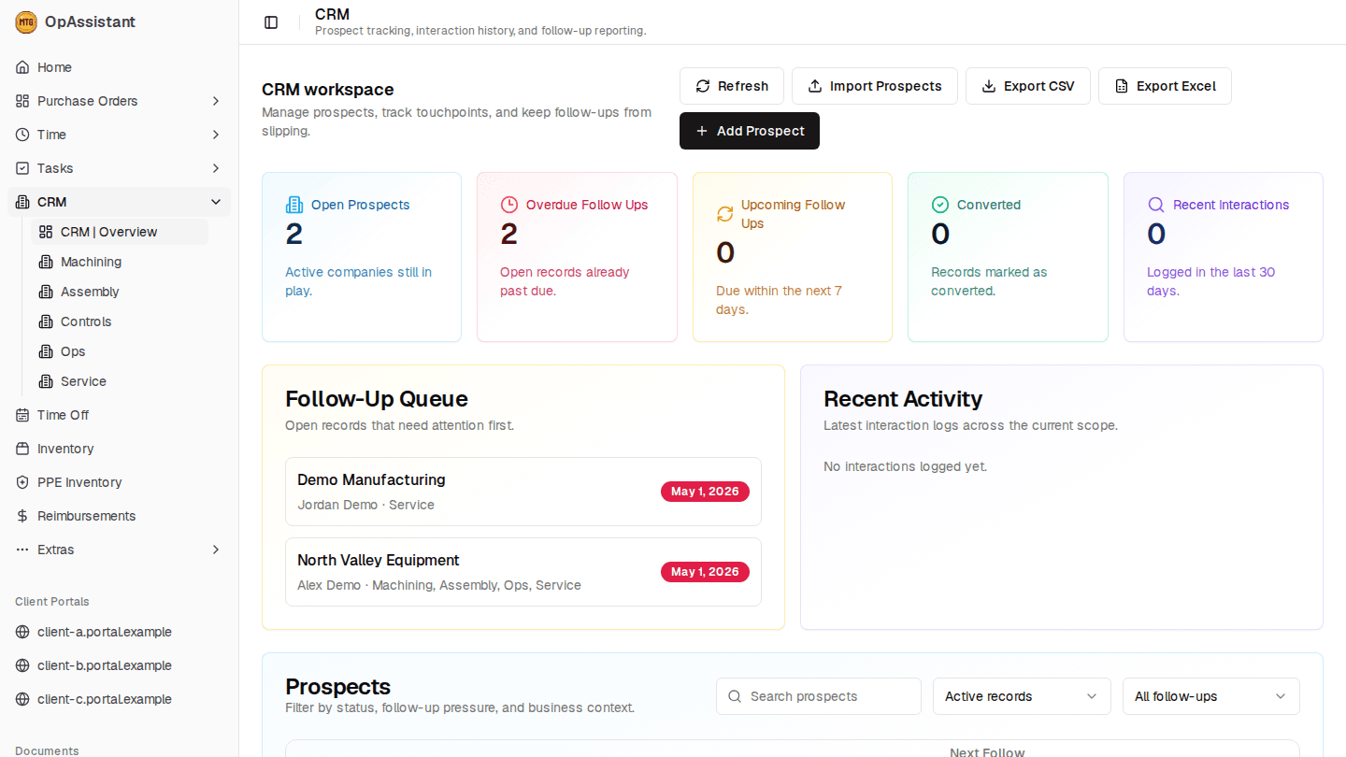Expand the Purchase Orders chevron
Viewport: 1346px width, 757px height.
coord(216,101)
